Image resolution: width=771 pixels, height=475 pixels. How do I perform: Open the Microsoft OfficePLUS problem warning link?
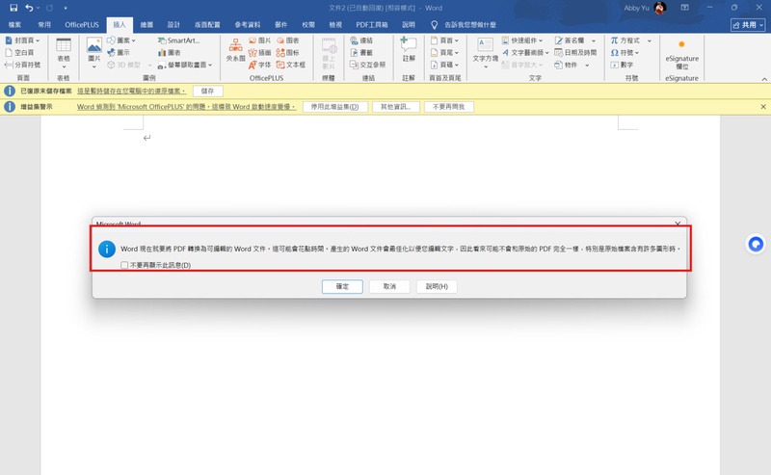pos(186,107)
